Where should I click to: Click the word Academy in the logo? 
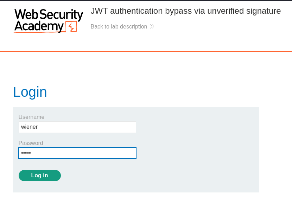pyautogui.click(x=39, y=26)
